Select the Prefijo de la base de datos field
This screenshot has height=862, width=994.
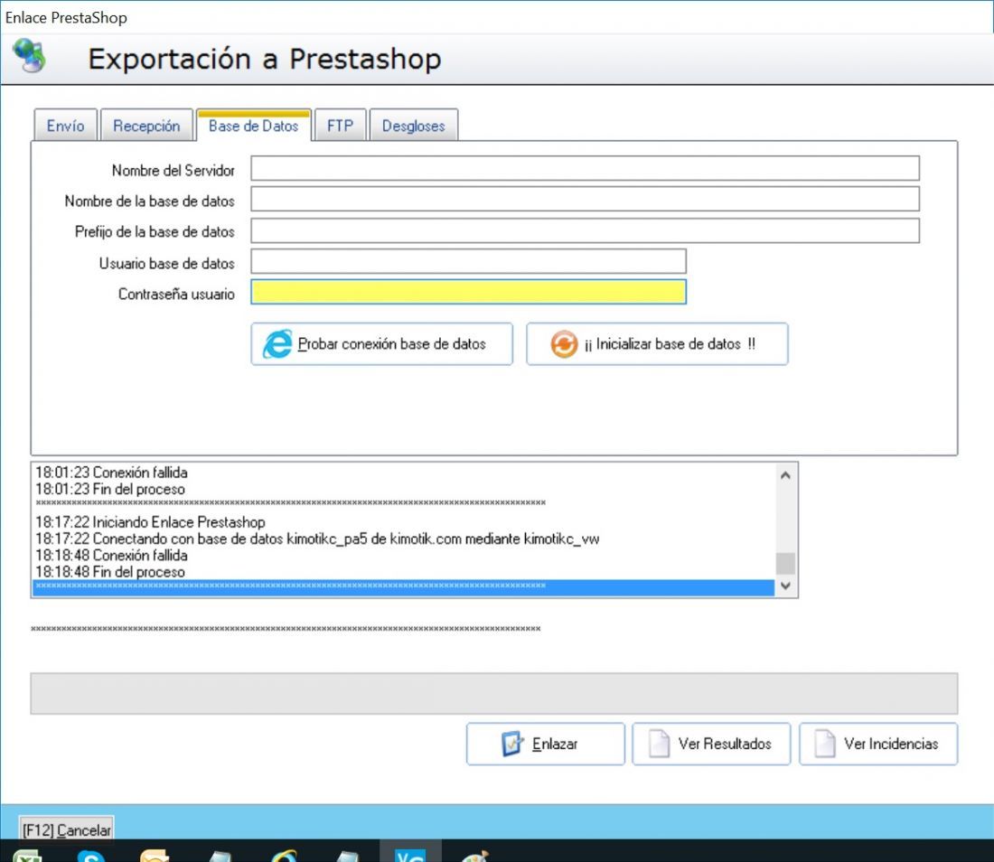pos(585,230)
